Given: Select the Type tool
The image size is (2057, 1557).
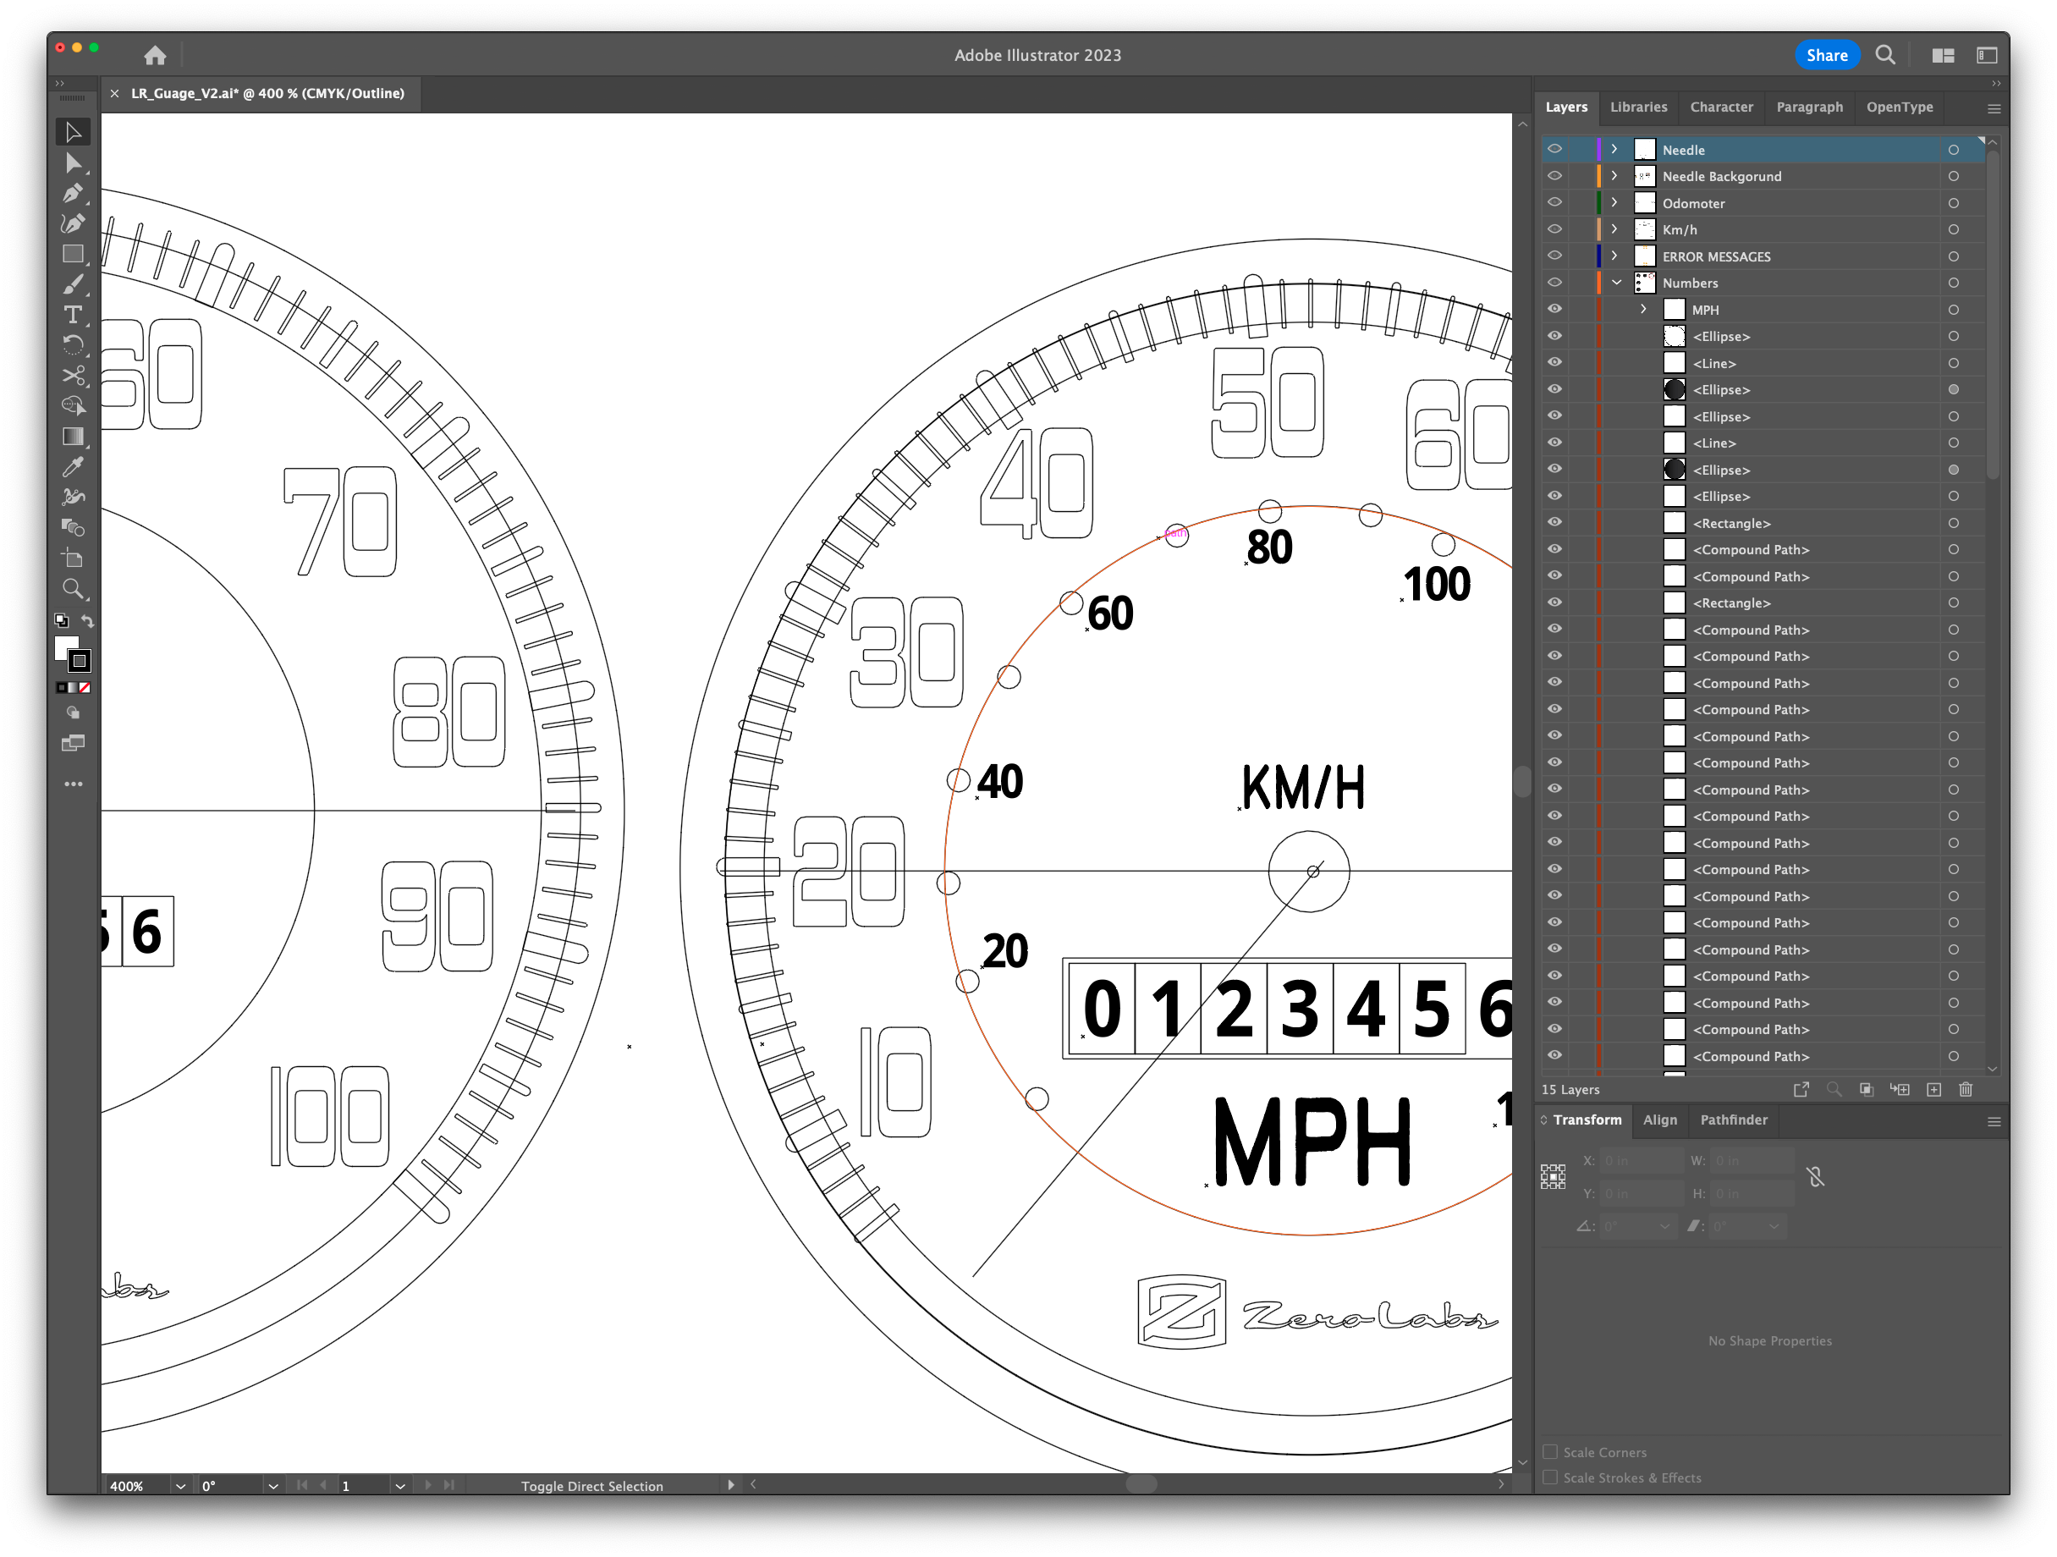Looking at the screenshot, I should (x=74, y=315).
